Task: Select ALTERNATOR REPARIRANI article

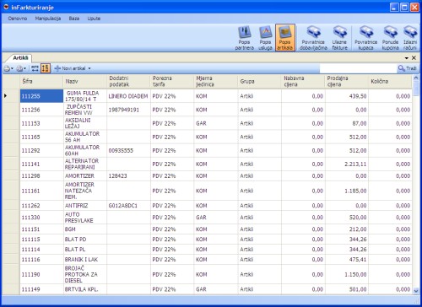Action: 85,164
